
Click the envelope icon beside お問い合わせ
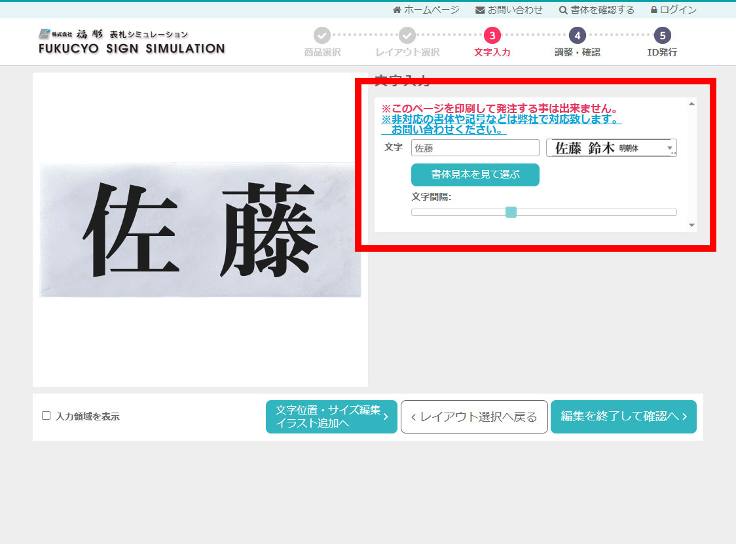coord(480,10)
